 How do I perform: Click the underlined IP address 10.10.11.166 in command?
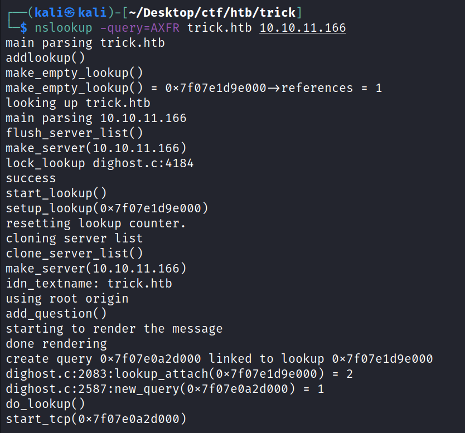click(303, 27)
